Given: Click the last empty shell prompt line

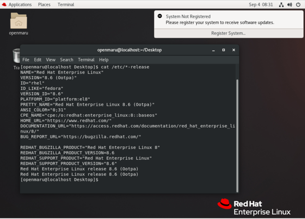Looking at the screenshot, I should click(x=59, y=180).
